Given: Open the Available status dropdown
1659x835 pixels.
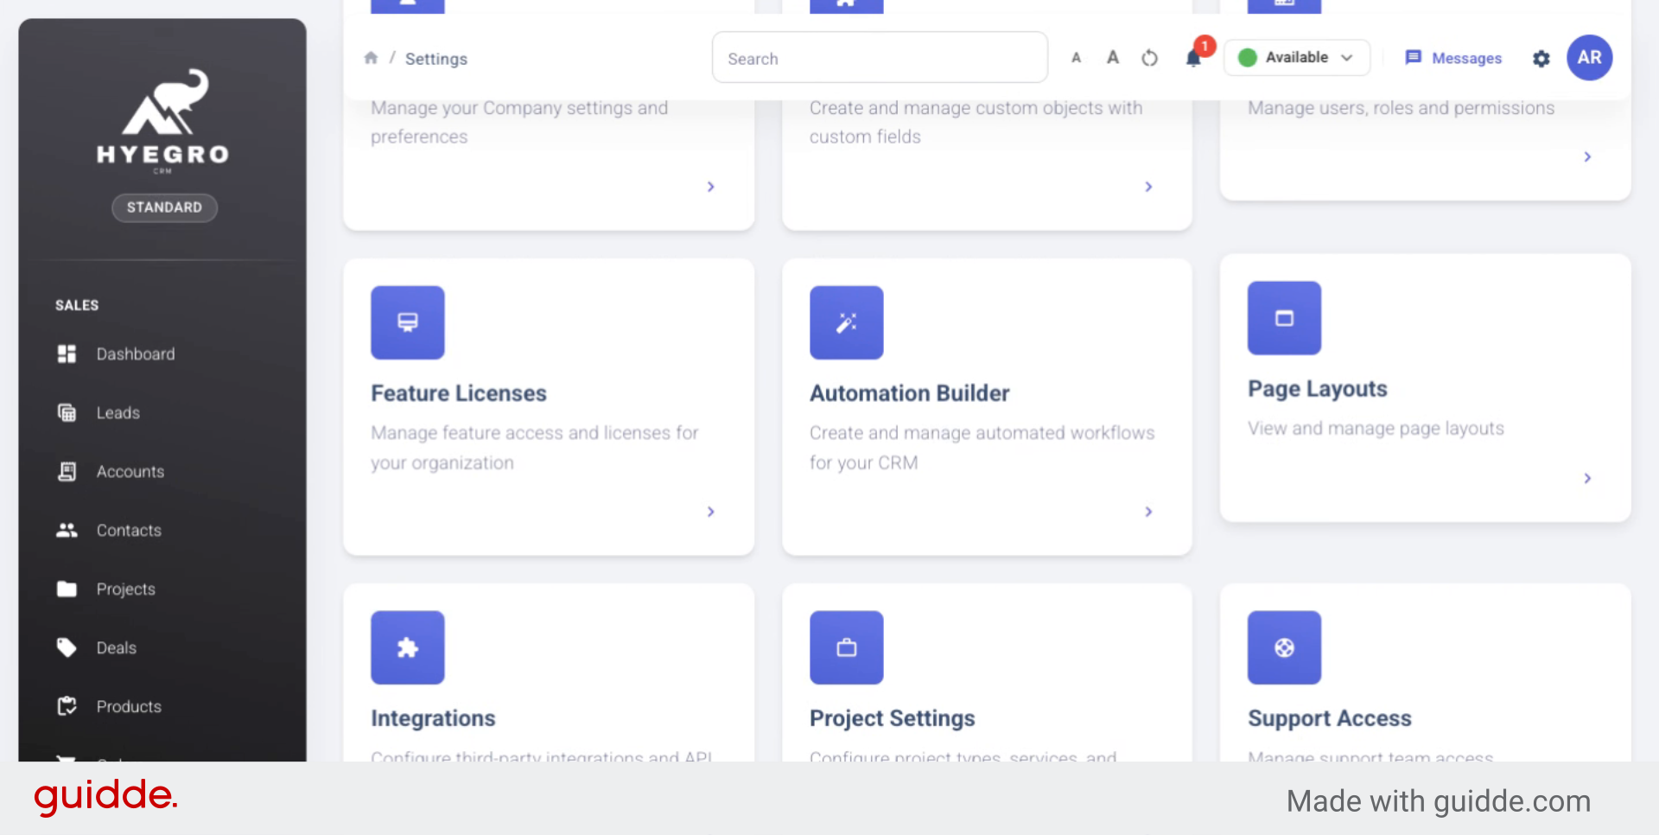Looking at the screenshot, I should tap(1296, 58).
